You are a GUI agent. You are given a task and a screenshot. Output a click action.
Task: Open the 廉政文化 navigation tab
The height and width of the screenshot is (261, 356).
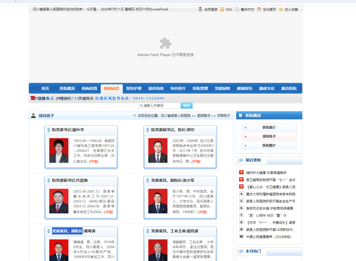pyautogui.click(x=267, y=88)
